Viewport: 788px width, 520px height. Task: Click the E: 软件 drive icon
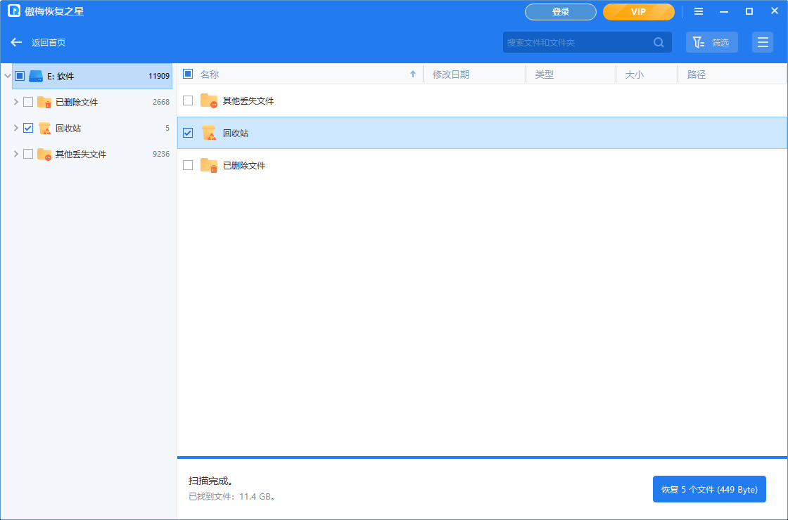[36, 76]
